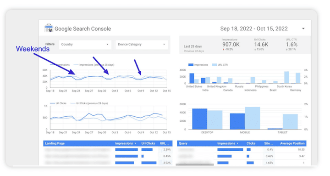Toggle the URL CTR legend in country chart
Screen dimensions: 330x176
pos(220,65)
